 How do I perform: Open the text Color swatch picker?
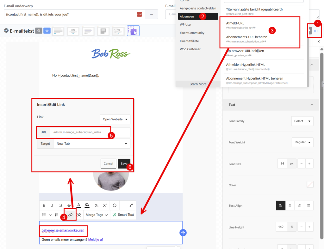(x=310, y=184)
